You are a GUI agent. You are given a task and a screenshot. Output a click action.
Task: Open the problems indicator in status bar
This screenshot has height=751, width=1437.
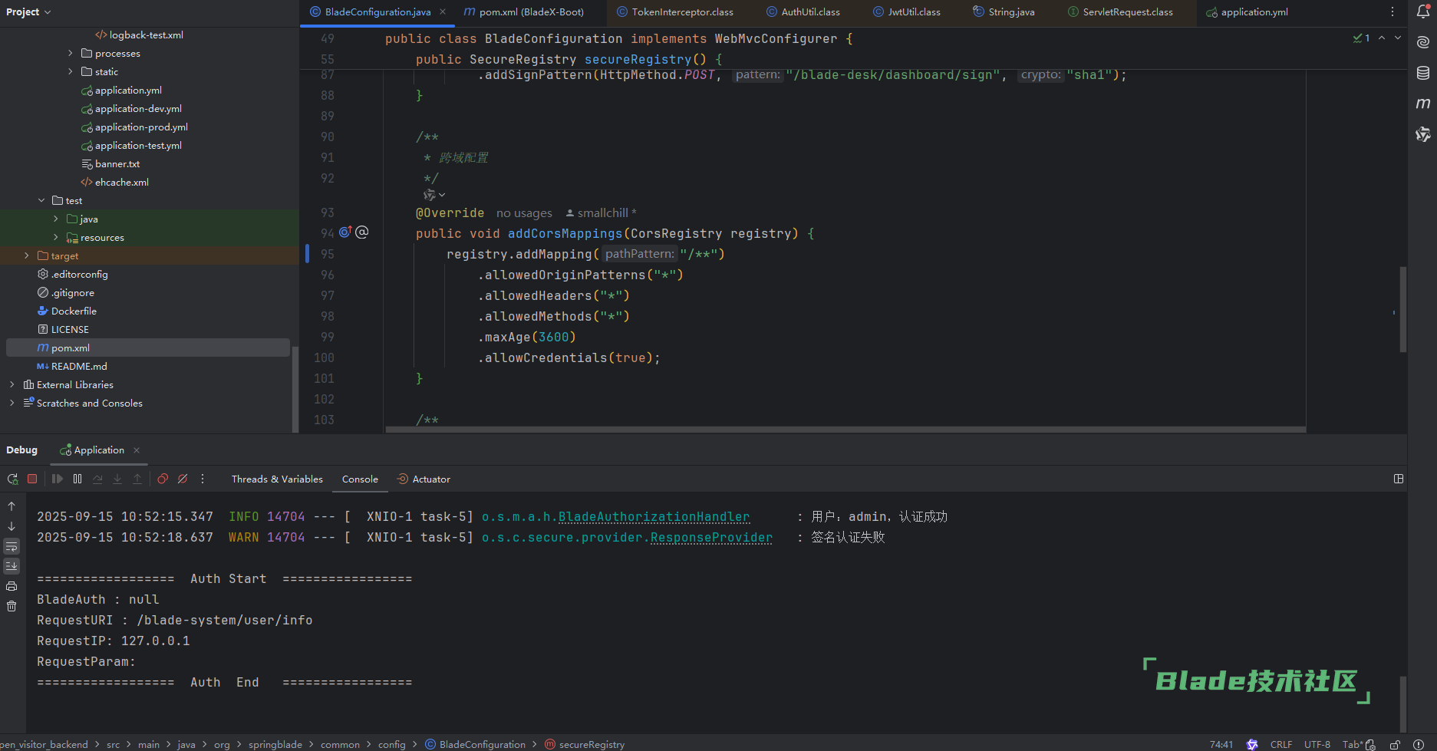[1419, 744]
